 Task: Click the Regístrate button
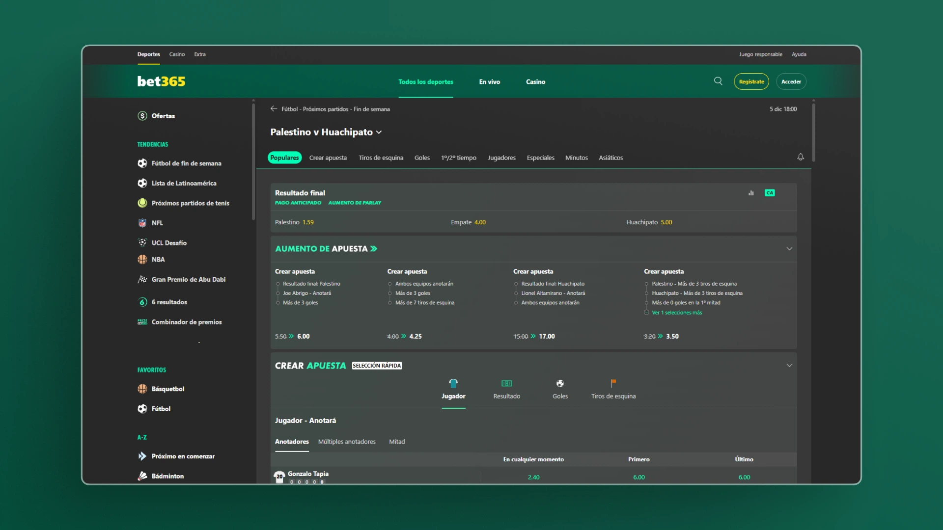(751, 81)
